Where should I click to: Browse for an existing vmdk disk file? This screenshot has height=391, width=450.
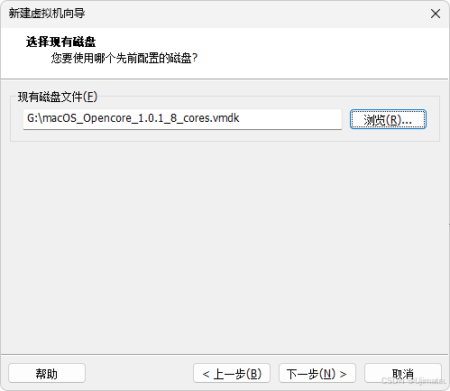click(388, 119)
